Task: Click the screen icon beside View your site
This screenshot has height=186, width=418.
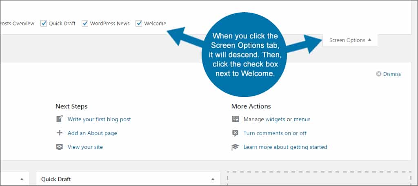Action: pos(60,147)
